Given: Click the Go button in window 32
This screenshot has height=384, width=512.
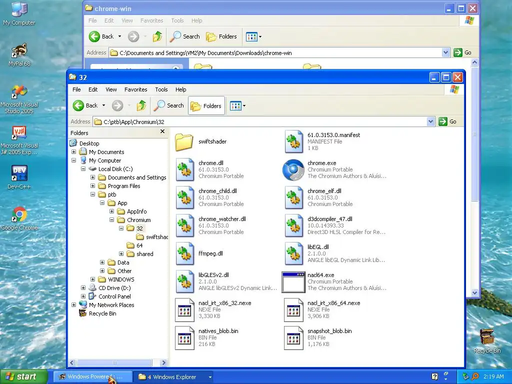Looking at the screenshot, I should pyautogui.click(x=448, y=121).
